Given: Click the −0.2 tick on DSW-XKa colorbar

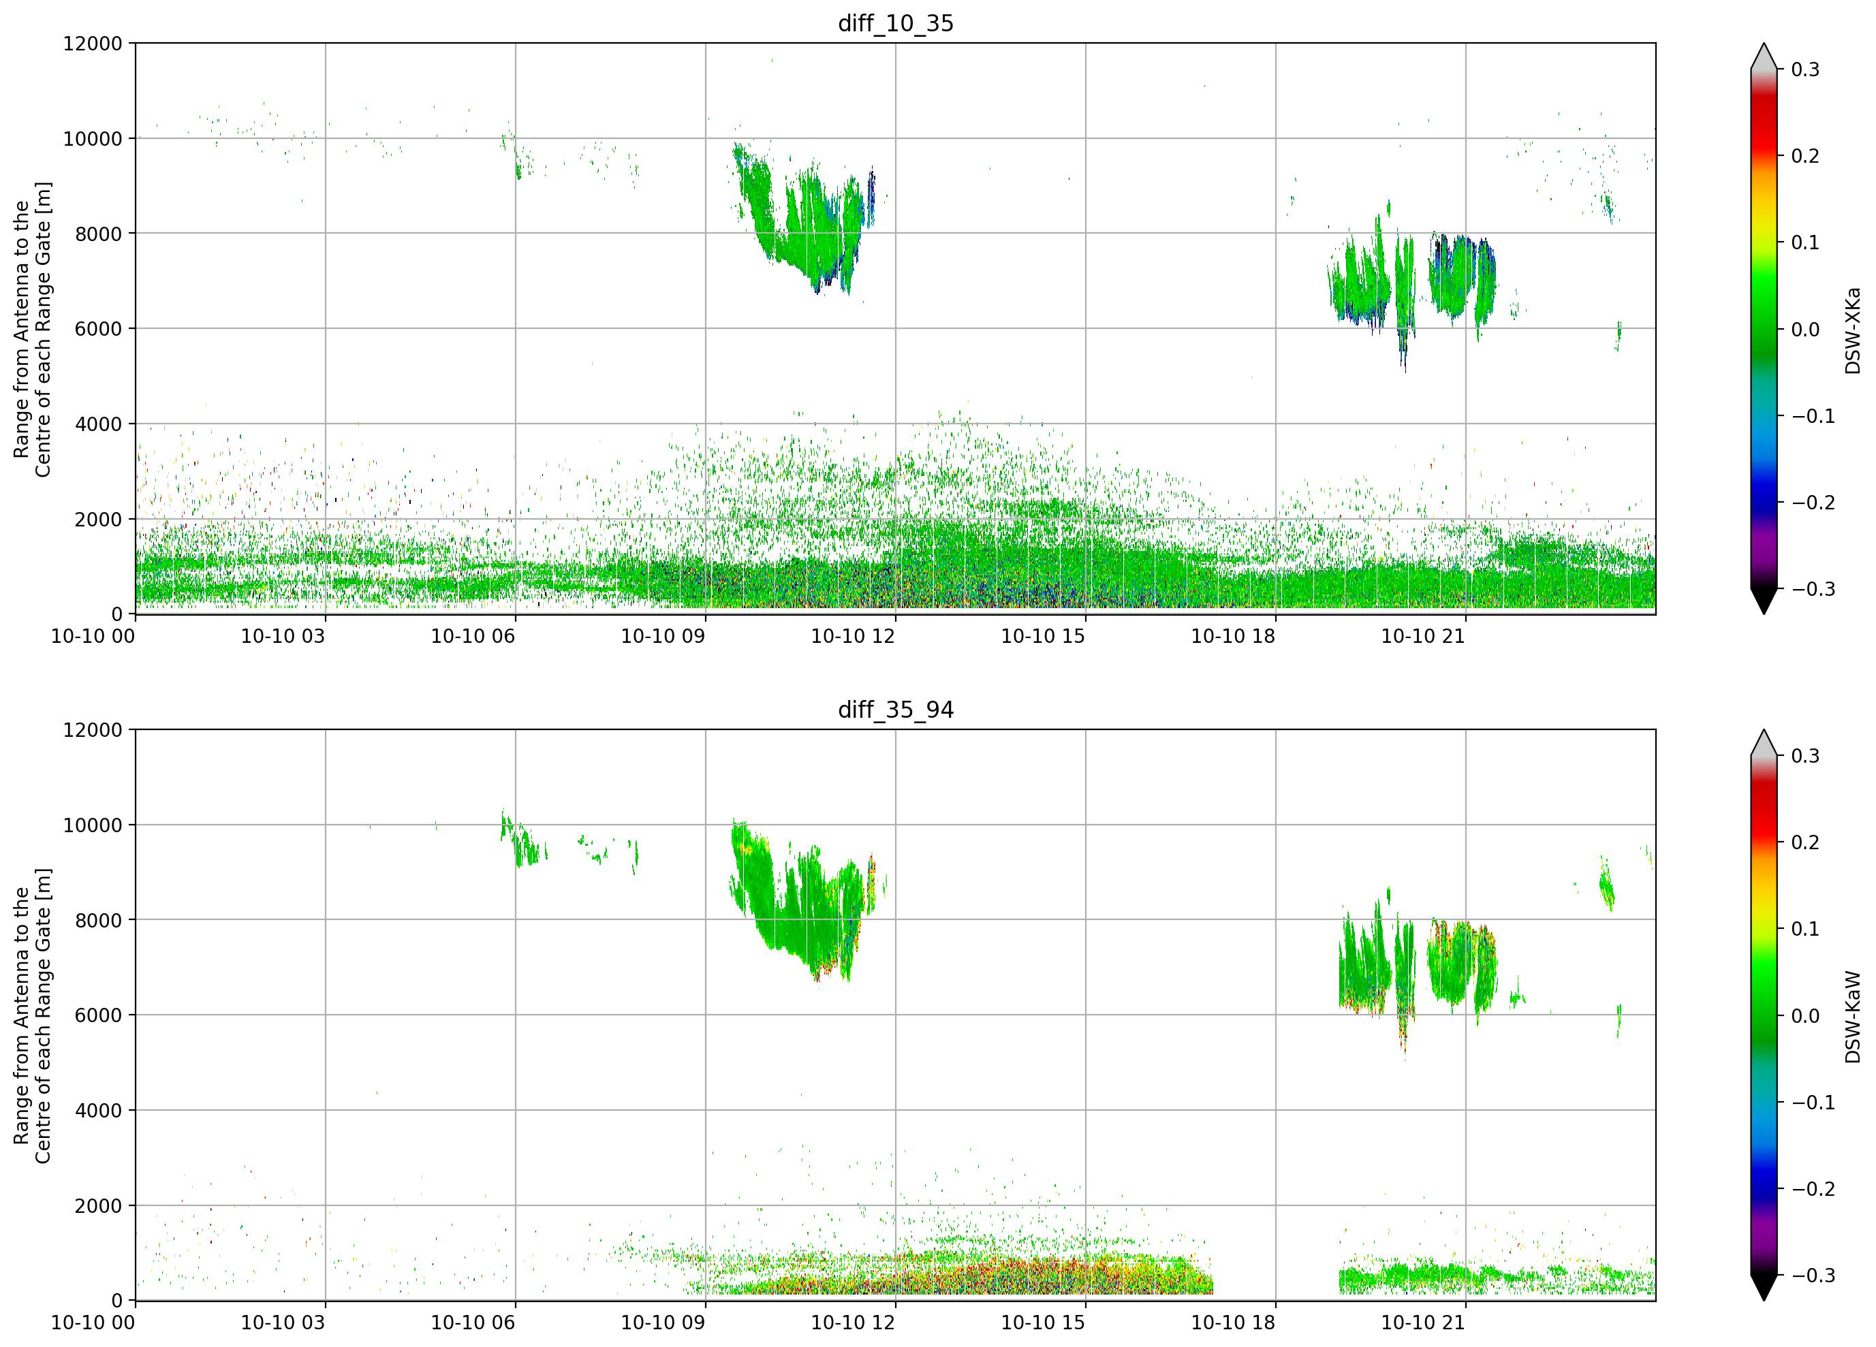Looking at the screenshot, I should click(x=1813, y=503).
